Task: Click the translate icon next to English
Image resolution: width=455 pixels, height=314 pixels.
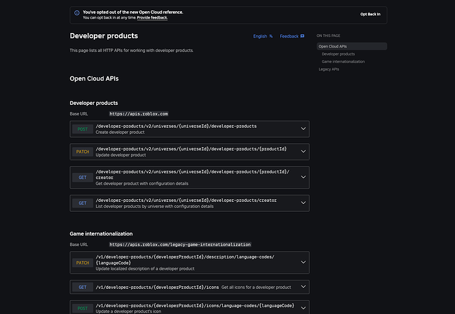Action: 271,36
